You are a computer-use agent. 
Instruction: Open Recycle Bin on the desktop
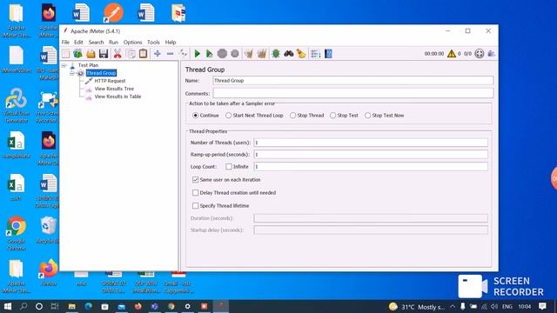coord(49,230)
